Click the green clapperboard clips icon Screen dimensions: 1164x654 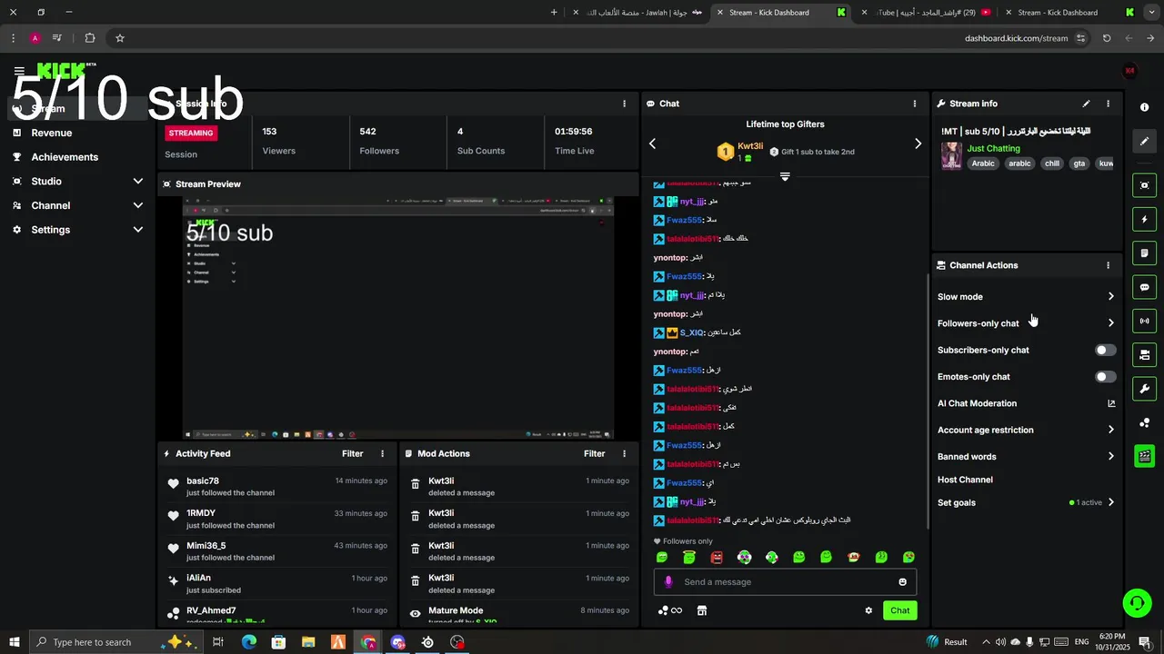pyautogui.click(x=1144, y=456)
